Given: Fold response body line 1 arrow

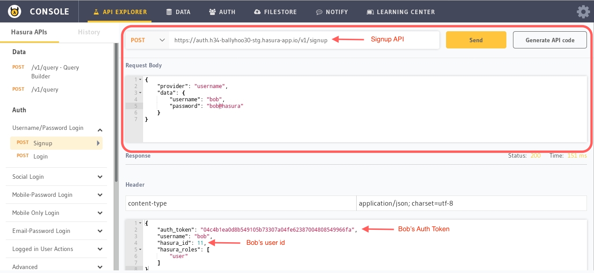Looking at the screenshot, I should click(140, 223).
